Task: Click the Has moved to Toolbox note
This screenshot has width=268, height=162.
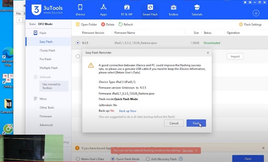Action: pos(54,86)
